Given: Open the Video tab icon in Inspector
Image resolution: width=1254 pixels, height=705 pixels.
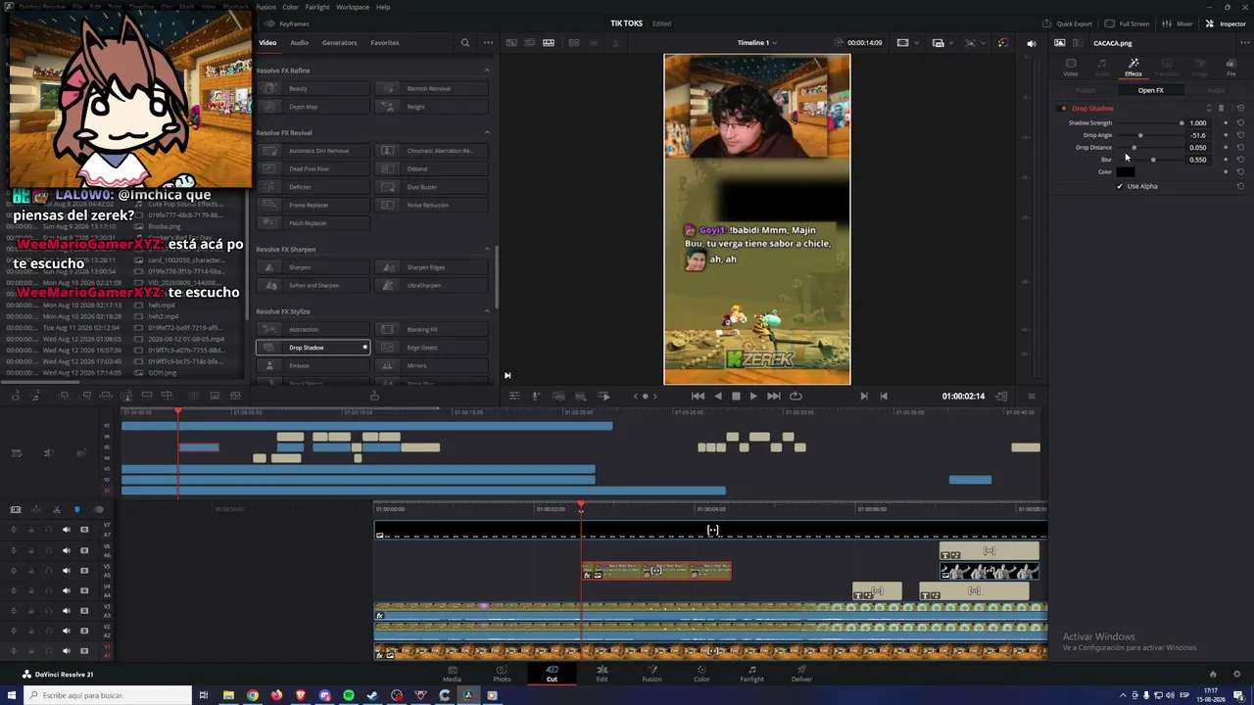Looking at the screenshot, I should pyautogui.click(x=1071, y=67).
